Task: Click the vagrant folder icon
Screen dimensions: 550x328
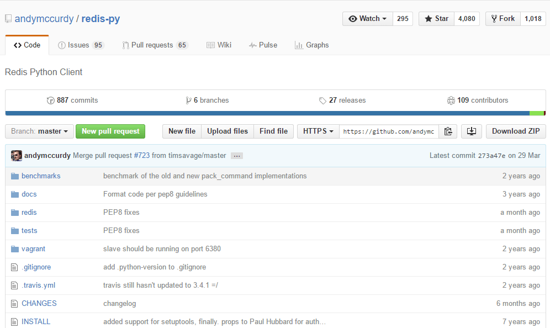Action: (x=15, y=249)
